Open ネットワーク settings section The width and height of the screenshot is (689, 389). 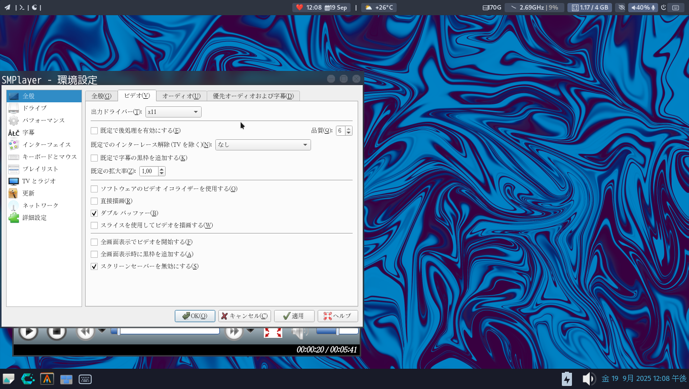click(x=44, y=205)
